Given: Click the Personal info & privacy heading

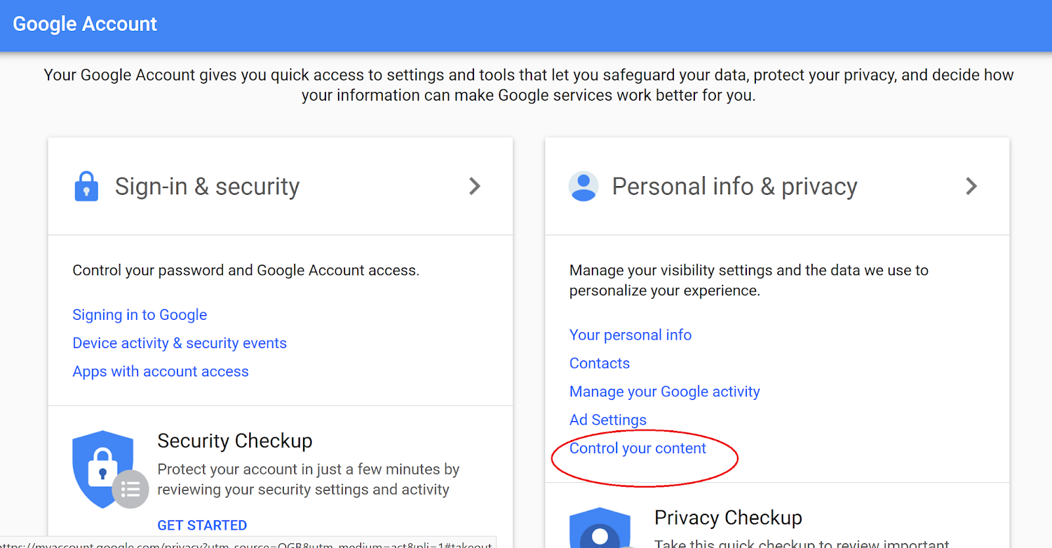Looking at the screenshot, I should tap(734, 187).
